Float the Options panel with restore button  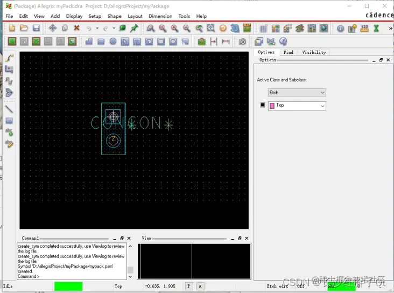[x=381, y=60]
